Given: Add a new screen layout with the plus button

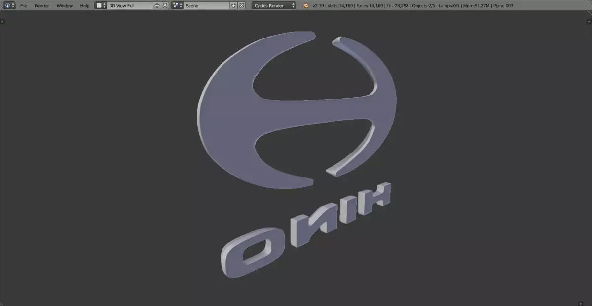Looking at the screenshot, I should click(157, 5).
